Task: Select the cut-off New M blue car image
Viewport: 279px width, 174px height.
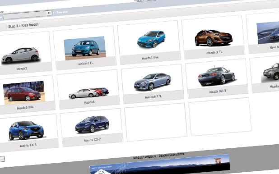Action: click(268, 33)
